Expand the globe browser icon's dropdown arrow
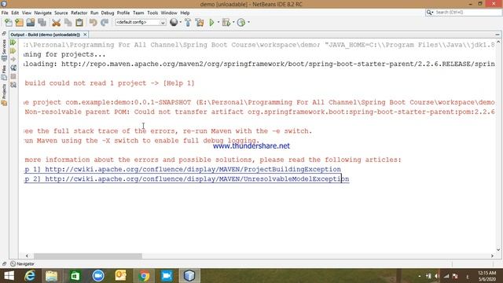The image size is (503, 283). tap(181, 23)
